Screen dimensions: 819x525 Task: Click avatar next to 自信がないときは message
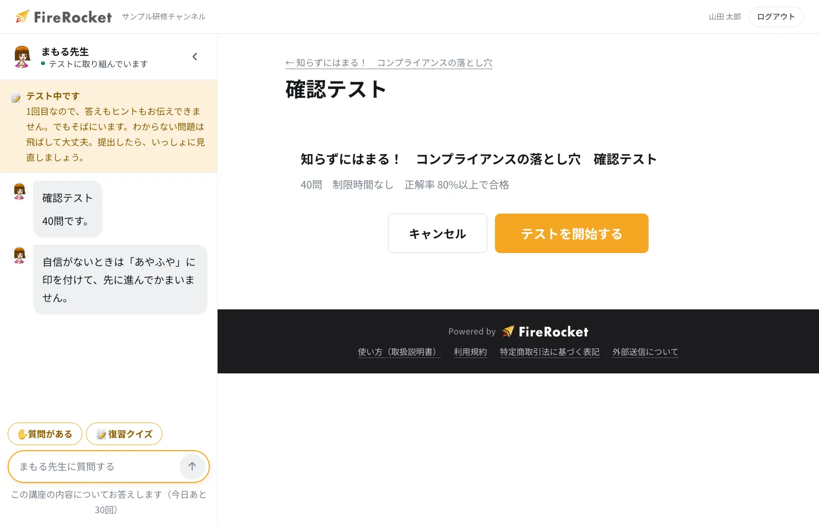click(x=19, y=256)
